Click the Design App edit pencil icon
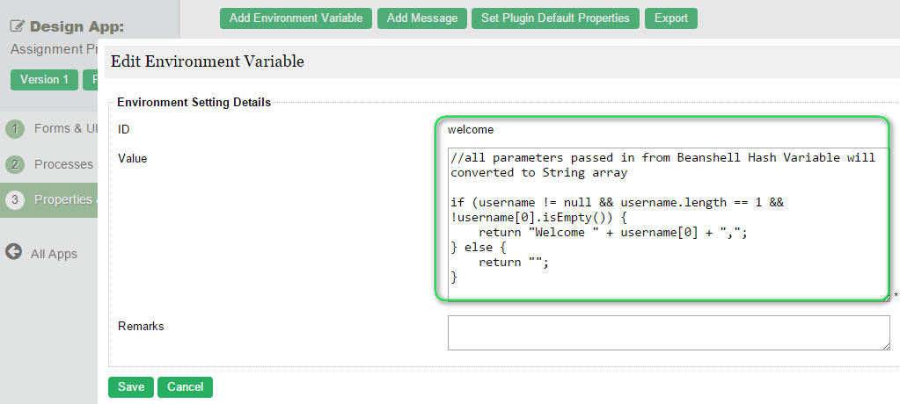The width and height of the screenshot is (900, 404). [x=18, y=26]
